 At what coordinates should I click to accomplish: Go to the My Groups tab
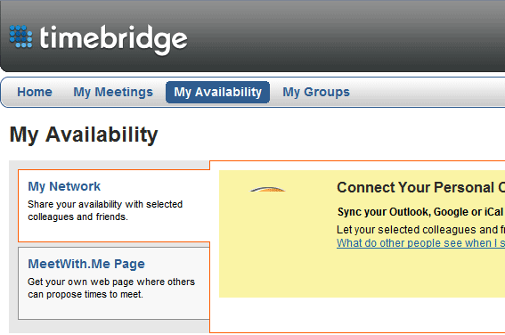[x=316, y=92]
